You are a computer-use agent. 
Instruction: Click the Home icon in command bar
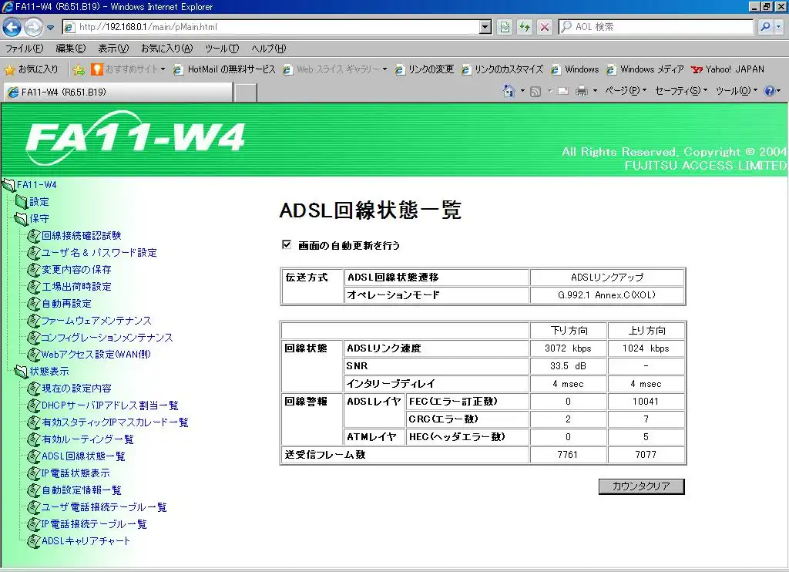[x=509, y=91]
